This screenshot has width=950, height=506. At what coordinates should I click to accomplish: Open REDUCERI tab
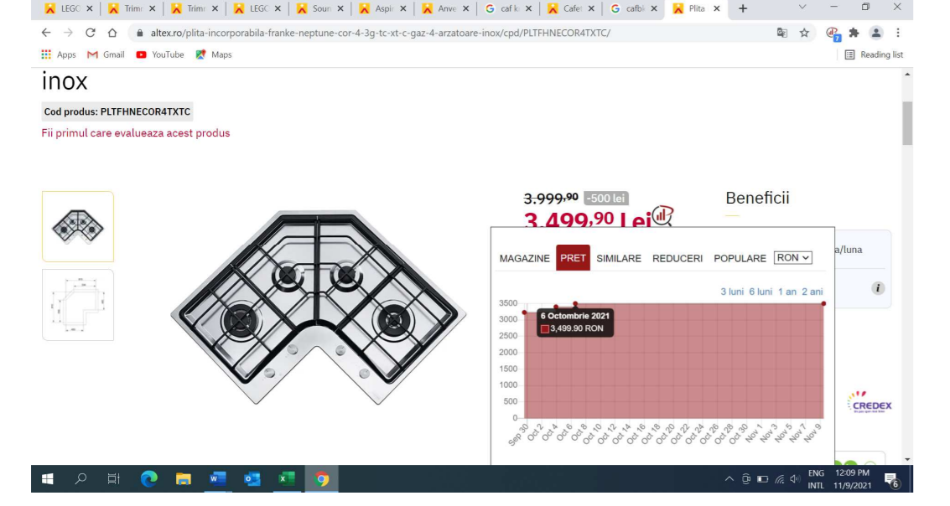677,259
